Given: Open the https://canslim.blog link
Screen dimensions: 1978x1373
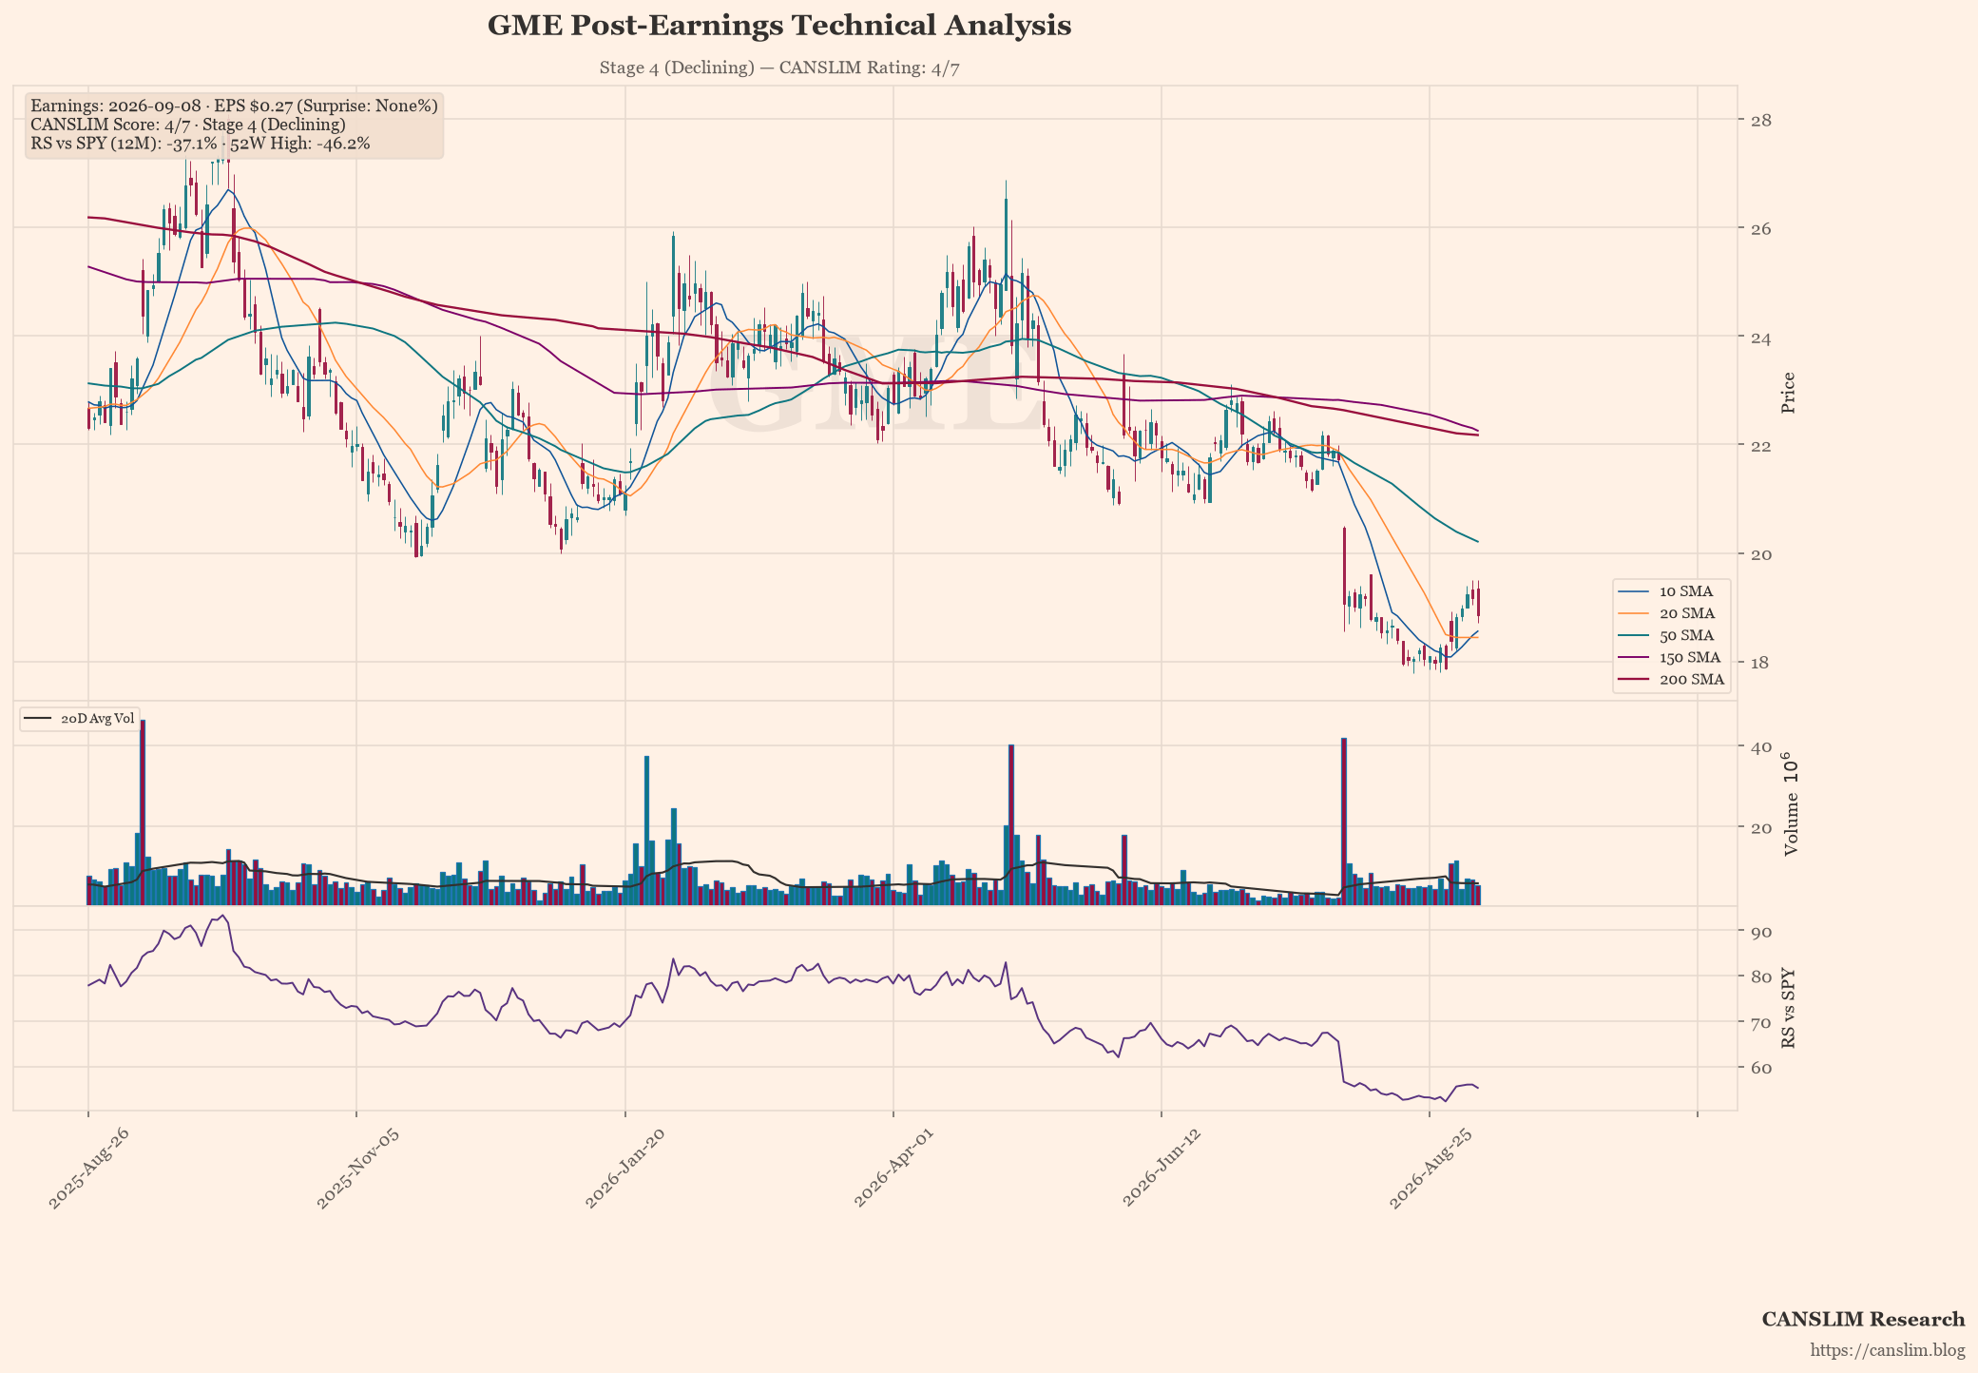Looking at the screenshot, I should [x=1888, y=1350].
